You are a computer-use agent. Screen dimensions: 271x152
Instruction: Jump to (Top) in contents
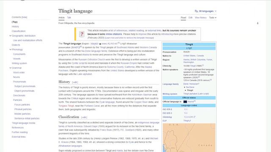(x=14, y=22)
